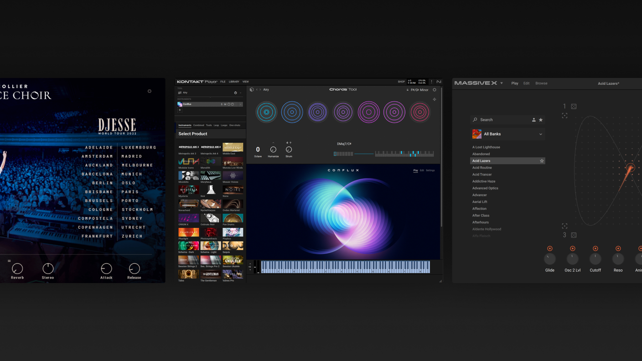Solo the Conflux instrument
Image resolution: width=642 pixels, height=361 pixels.
[222, 104]
